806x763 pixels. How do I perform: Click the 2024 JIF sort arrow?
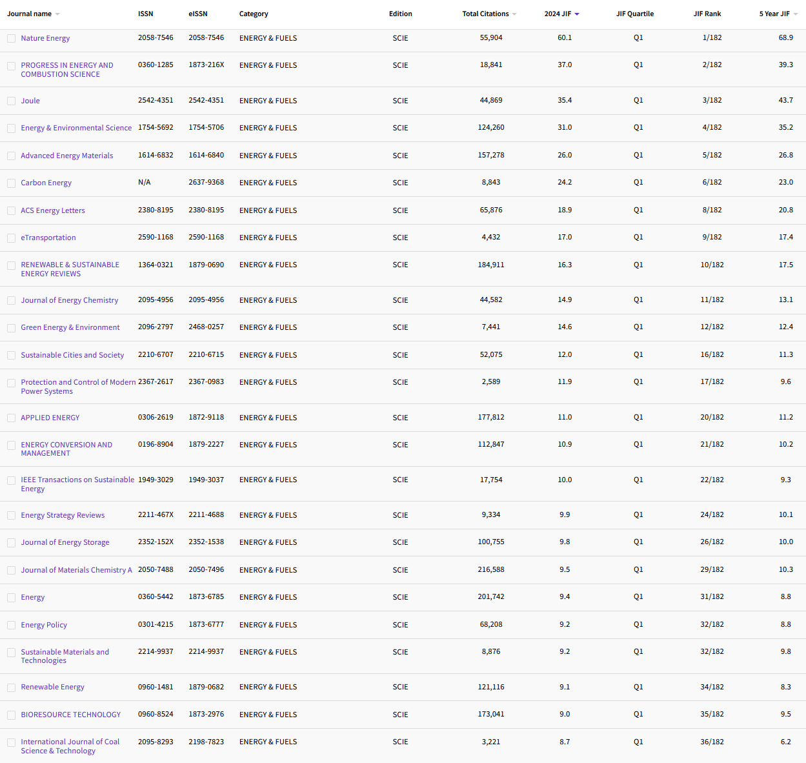(577, 14)
